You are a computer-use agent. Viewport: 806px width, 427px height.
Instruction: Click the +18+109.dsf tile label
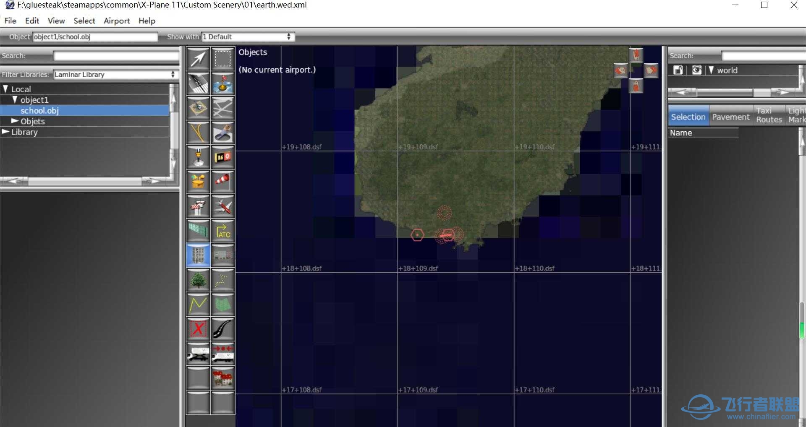419,268
